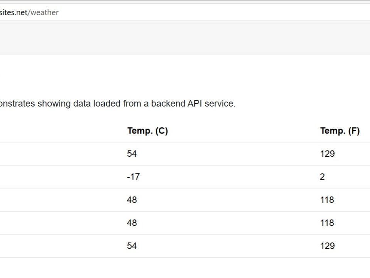Click the 54 value in the last table row
This screenshot has height=278, width=370.
(x=132, y=246)
